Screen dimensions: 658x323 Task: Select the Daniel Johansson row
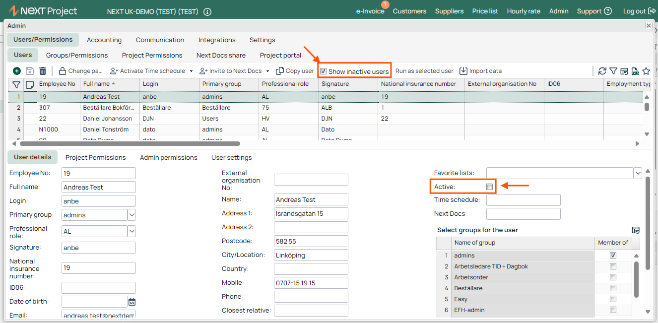pyautogui.click(x=326, y=119)
